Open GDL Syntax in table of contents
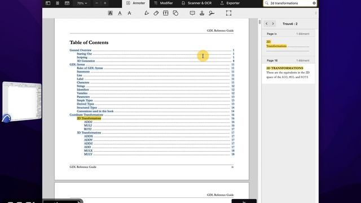Screen dimensions: 361x203 tap(77, 64)
